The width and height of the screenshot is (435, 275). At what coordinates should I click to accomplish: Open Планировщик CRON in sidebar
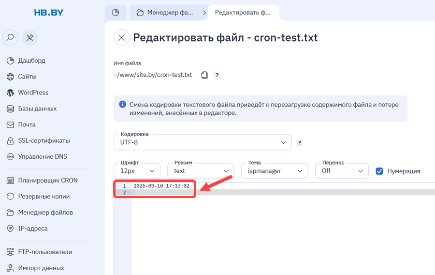48,180
